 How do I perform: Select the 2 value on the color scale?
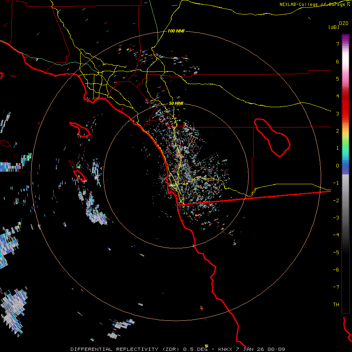point(338,131)
